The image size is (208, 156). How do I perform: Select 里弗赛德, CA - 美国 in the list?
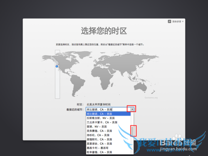[108, 131]
